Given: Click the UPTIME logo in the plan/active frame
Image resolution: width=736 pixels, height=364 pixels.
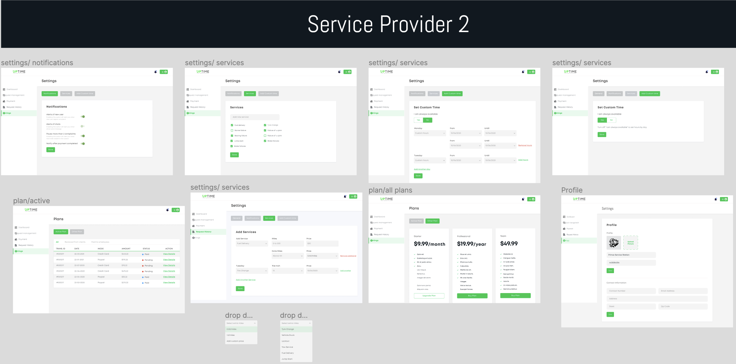Looking at the screenshot, I should pyautogui.click(x=31, y=210).
